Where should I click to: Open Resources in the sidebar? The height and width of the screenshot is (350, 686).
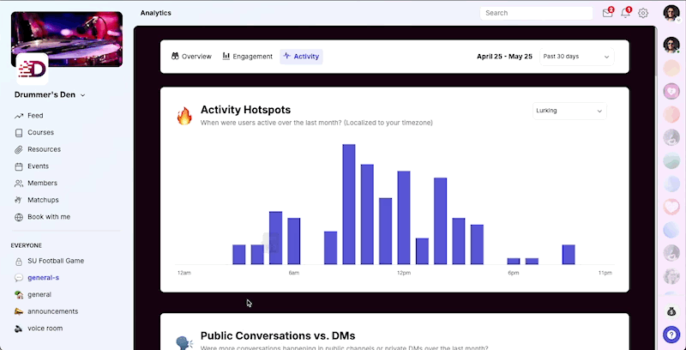coord(45,149)
